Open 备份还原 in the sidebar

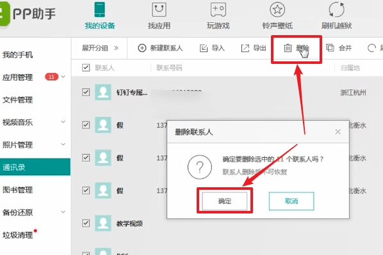(17, 212)
